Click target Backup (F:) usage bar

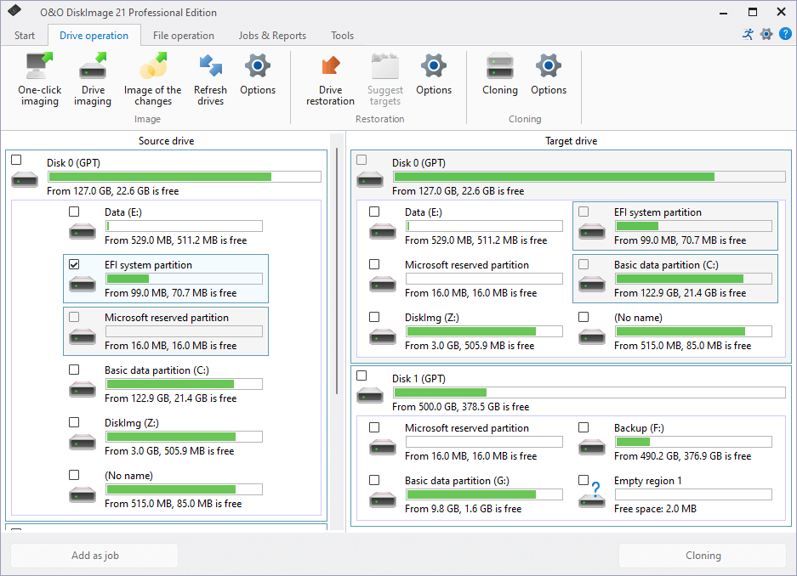coord(693,442)
